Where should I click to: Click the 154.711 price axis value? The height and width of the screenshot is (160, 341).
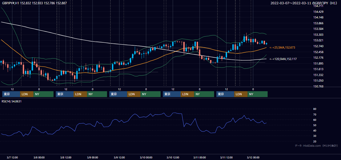coord(318,6)
